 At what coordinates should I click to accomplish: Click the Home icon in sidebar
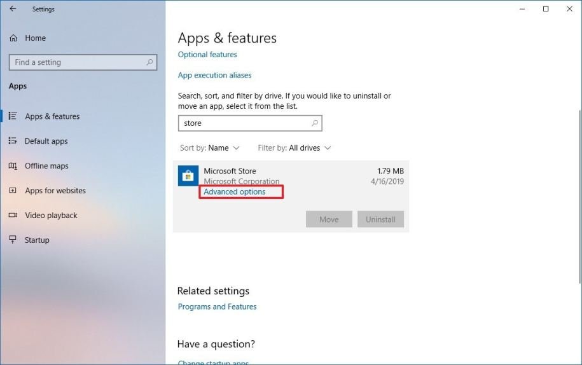click(x=13, y=38)
